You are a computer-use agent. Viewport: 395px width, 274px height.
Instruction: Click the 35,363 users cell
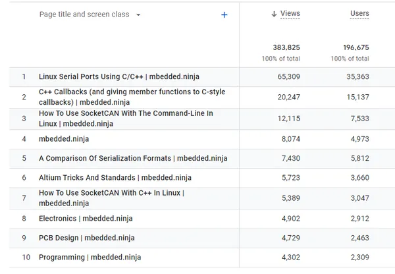(356, 77)
